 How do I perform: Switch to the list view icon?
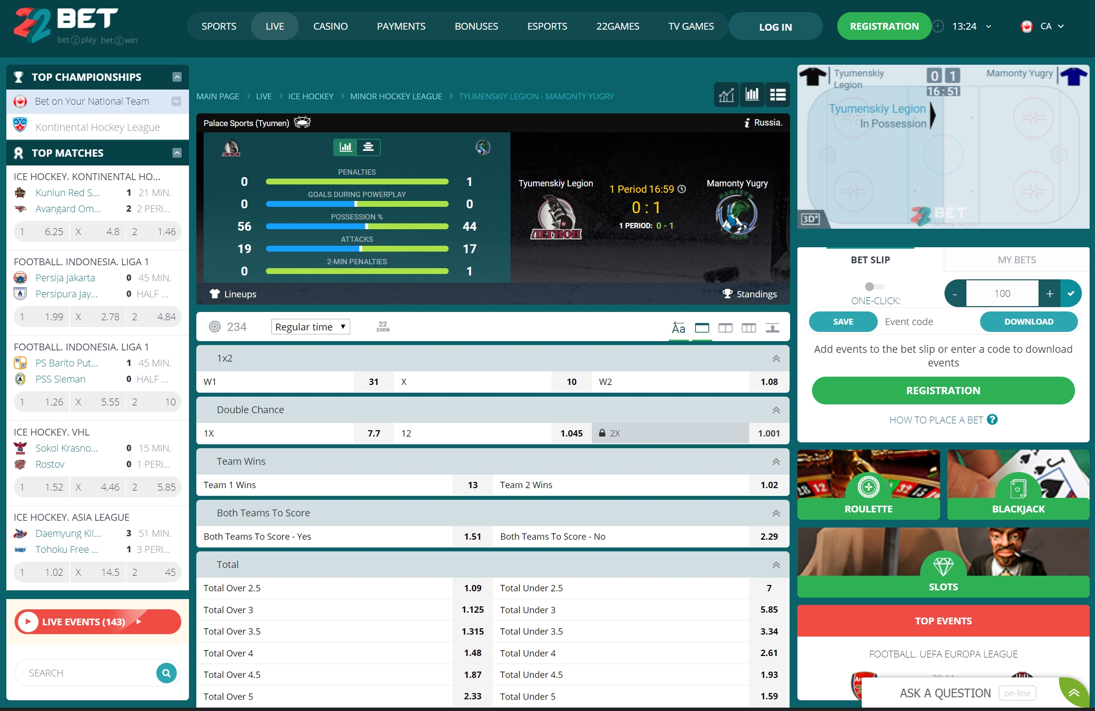(x=778, y=94)
